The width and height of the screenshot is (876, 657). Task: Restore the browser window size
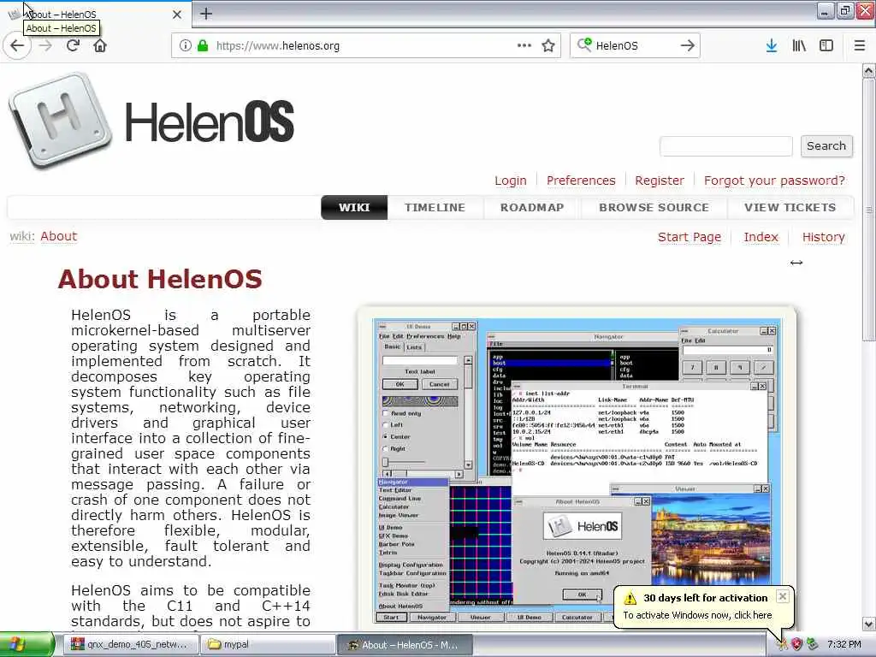(x=844, y=10)
